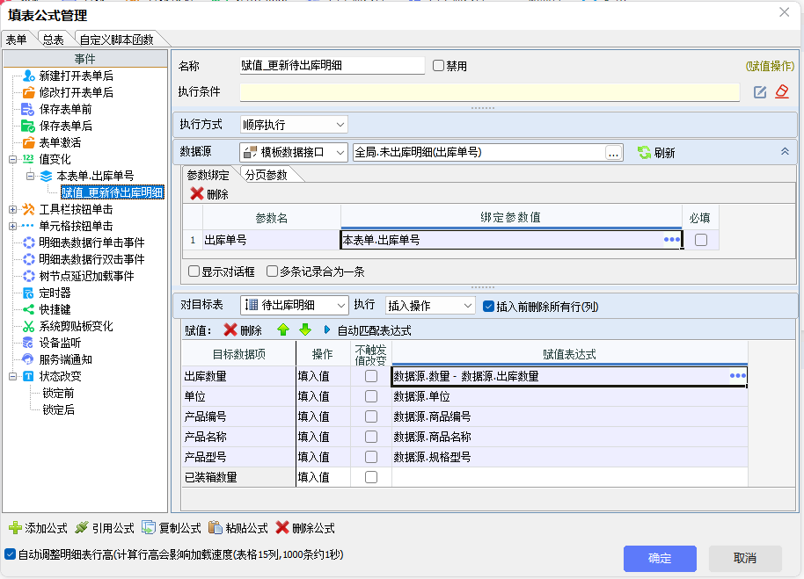Screen dimensions: 804x579
Task: Click the 快捷键 shortcut icon
Action: click(29, 310)
